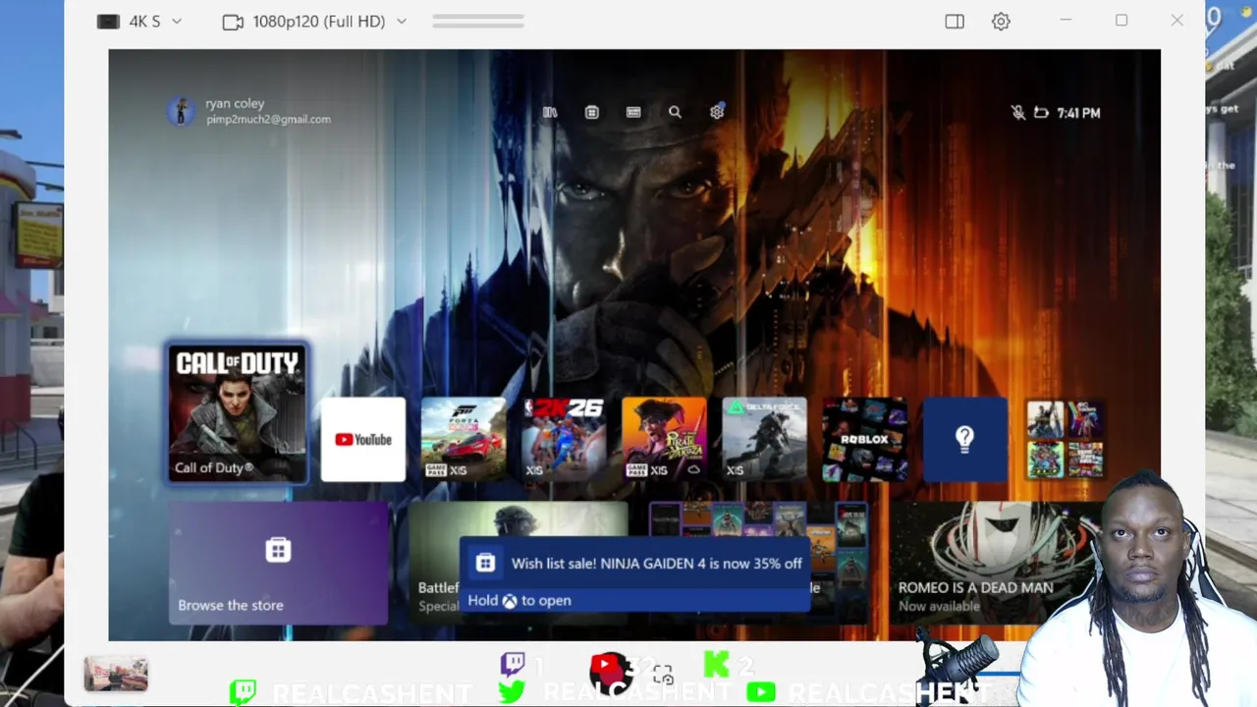
Task: Open the YouTube app tile
Action: coord(363,439)
